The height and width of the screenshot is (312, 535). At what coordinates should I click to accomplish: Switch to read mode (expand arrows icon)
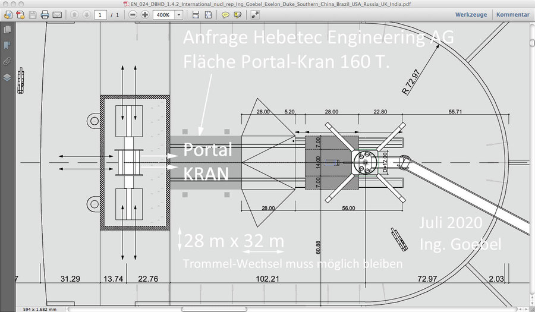point(255,15)
